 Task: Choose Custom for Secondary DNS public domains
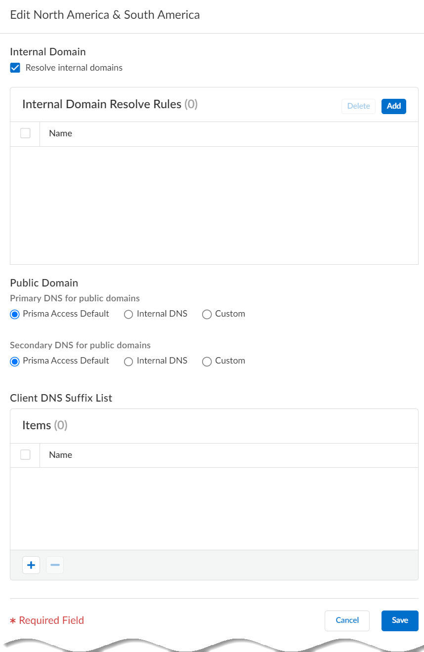pyautogui.click(x=207, y=361)
